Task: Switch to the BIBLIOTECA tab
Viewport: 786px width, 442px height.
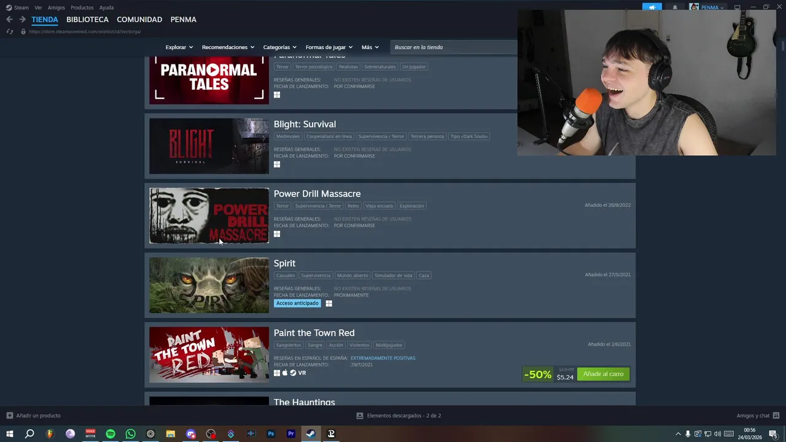Action: pyautogui.click(x=87, y=20)
